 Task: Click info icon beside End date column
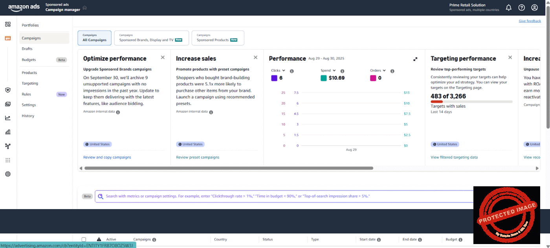(x=420, y=240)
